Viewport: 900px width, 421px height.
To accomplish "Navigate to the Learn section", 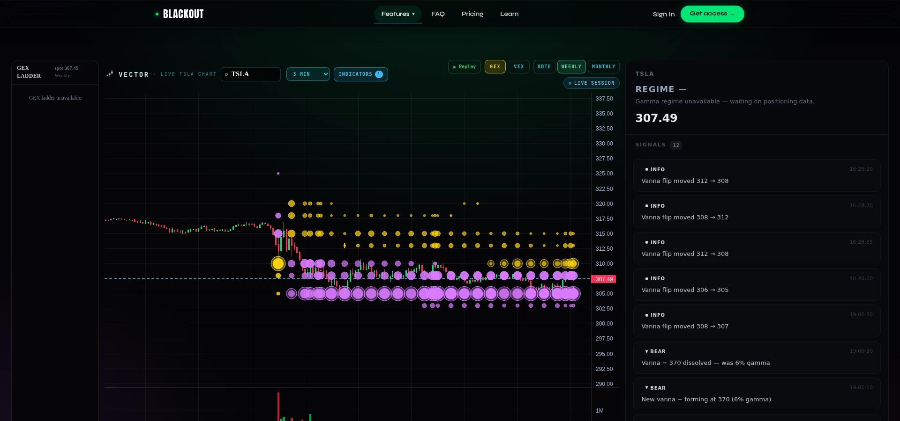I will coord(510,14).
